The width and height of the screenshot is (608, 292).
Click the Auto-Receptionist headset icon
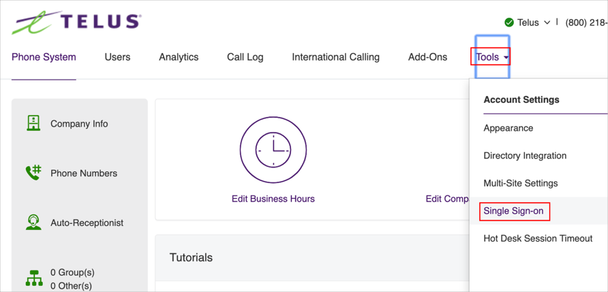point(33,223)
